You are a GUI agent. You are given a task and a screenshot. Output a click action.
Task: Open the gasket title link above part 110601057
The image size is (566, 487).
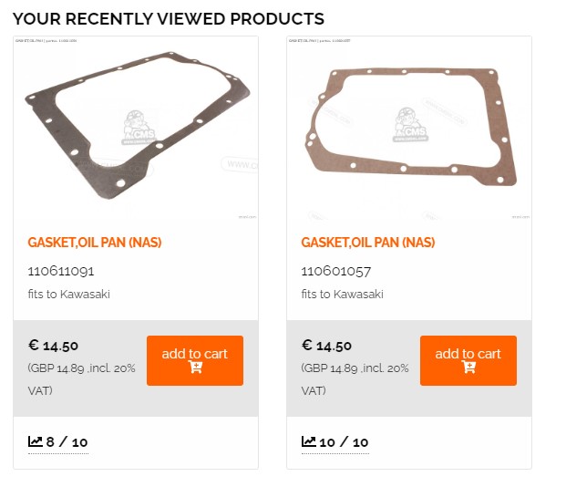click(x=368, y=243)
